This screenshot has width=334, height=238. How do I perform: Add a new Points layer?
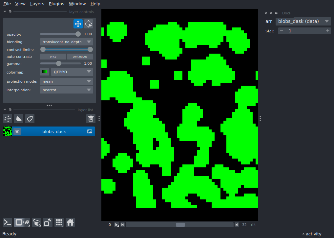7,119
